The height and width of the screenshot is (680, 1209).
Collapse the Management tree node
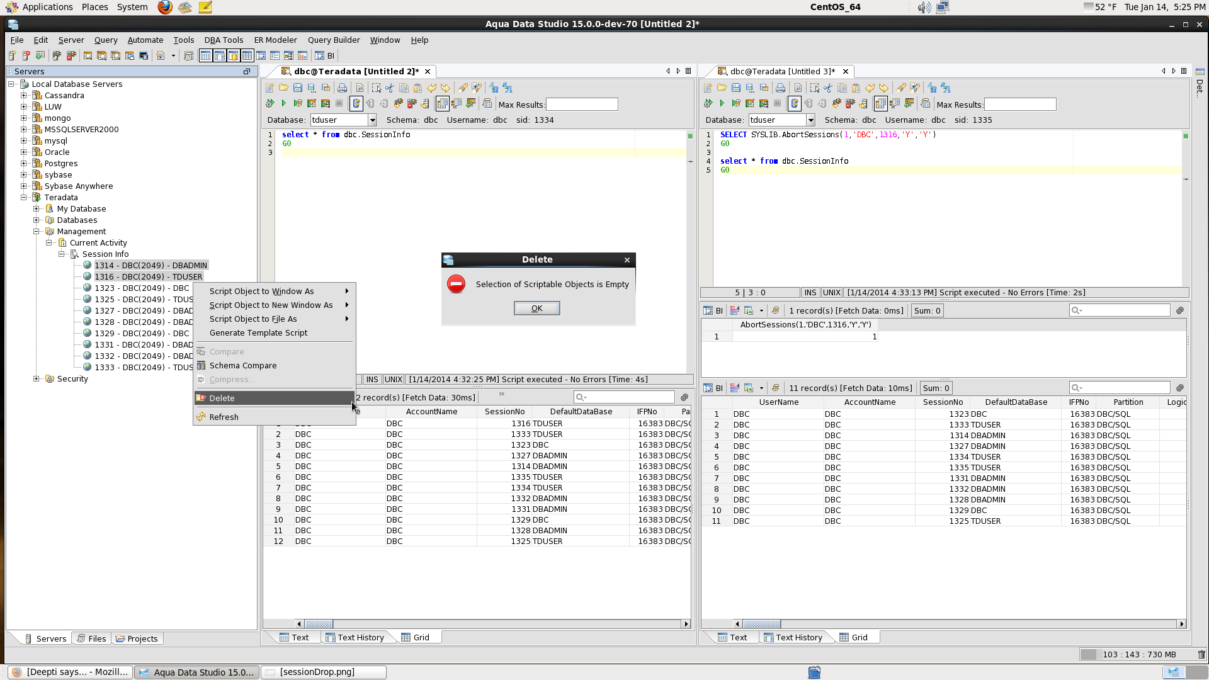[37, 232]
